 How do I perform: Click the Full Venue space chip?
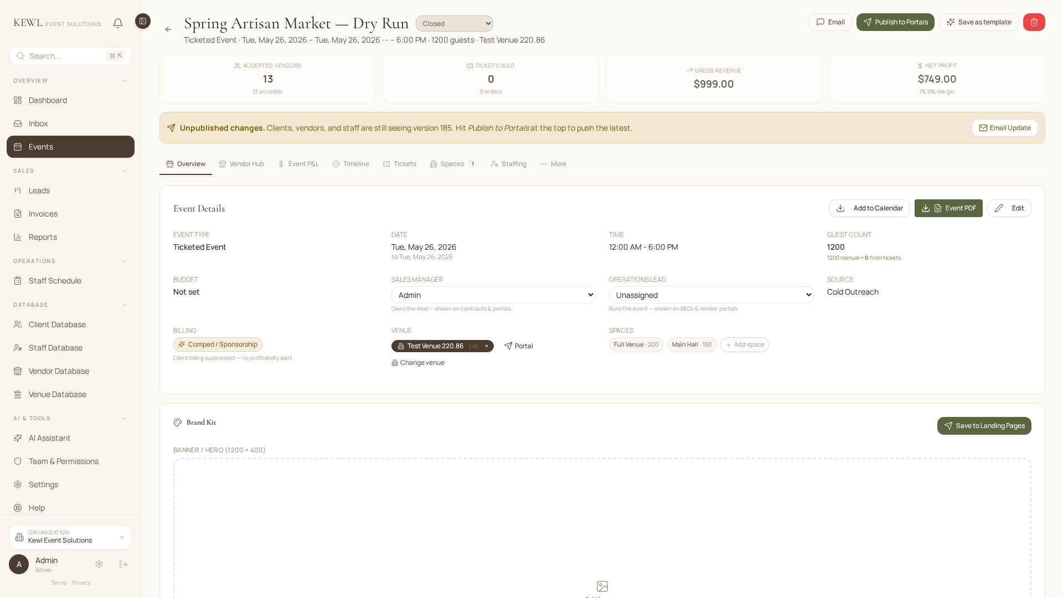click(x=636, y=345)
